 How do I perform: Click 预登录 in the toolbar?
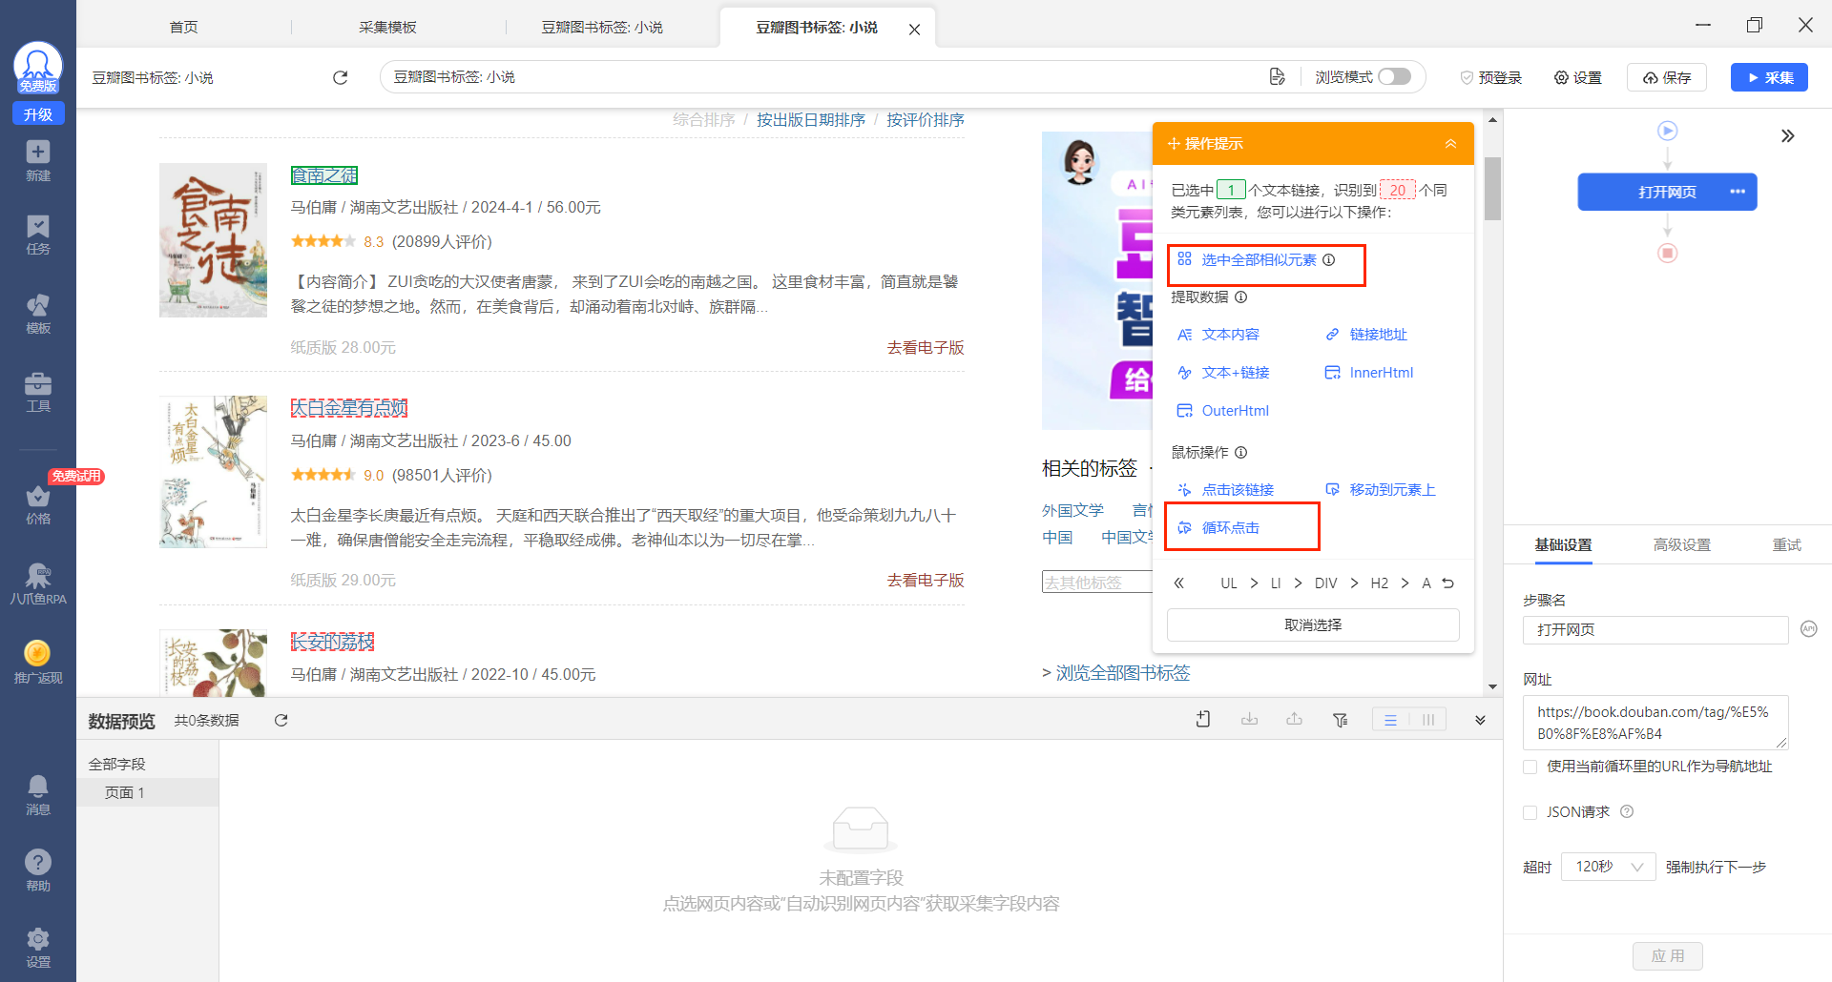click(x=1490, y=77)
